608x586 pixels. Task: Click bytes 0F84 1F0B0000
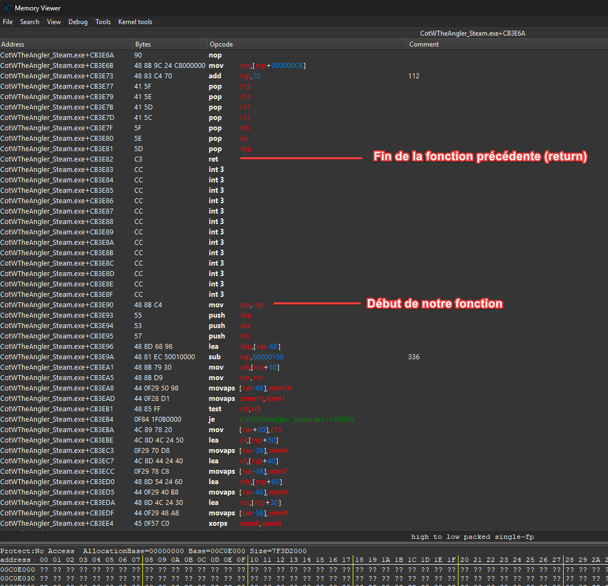coord(157,419)
